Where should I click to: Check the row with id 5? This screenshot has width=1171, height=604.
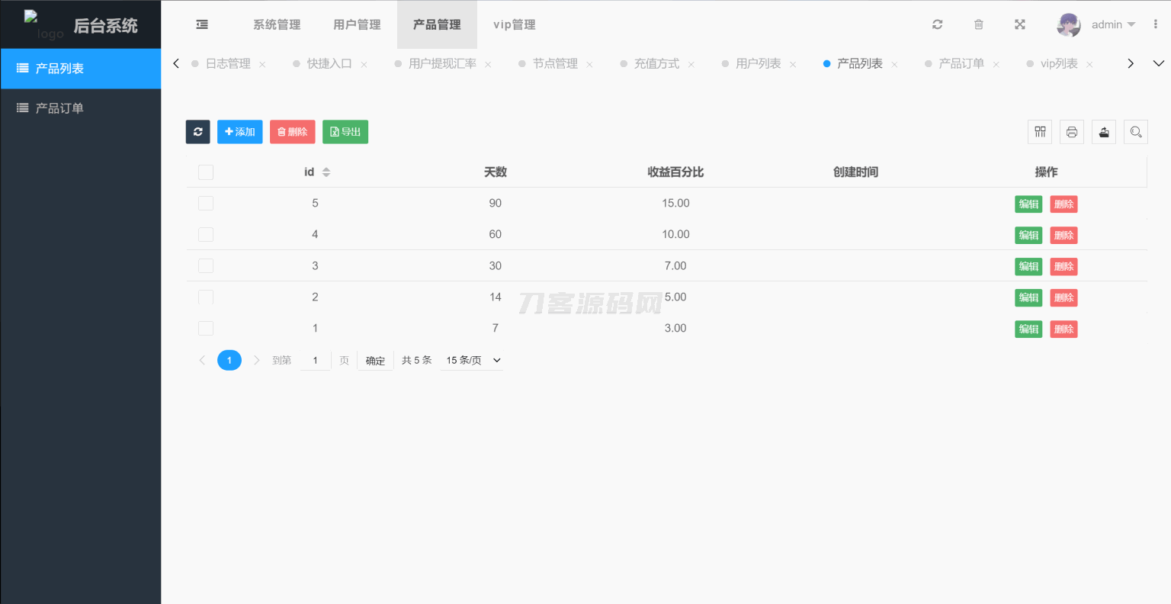click(x=206, y=204)
